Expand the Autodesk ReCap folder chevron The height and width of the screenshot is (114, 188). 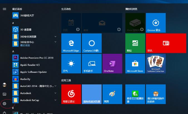click(55, 100)
